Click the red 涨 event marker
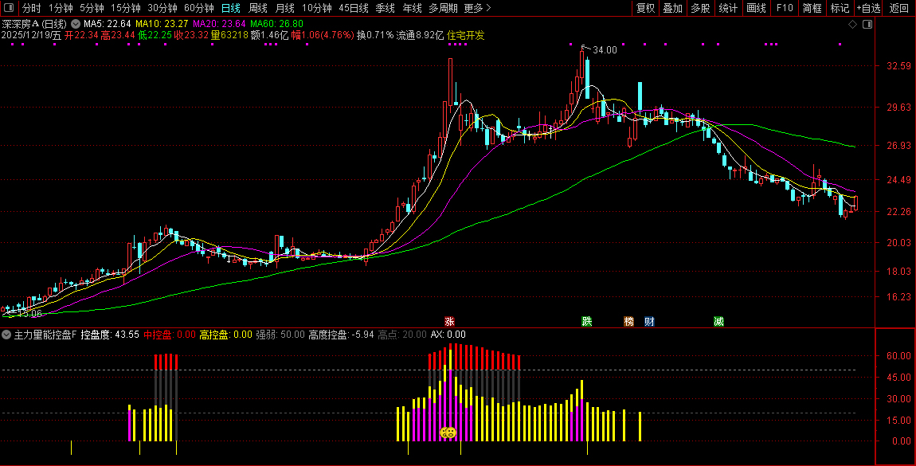The height and width of the screenshot is (466, 916). click(x=449, y=322)
